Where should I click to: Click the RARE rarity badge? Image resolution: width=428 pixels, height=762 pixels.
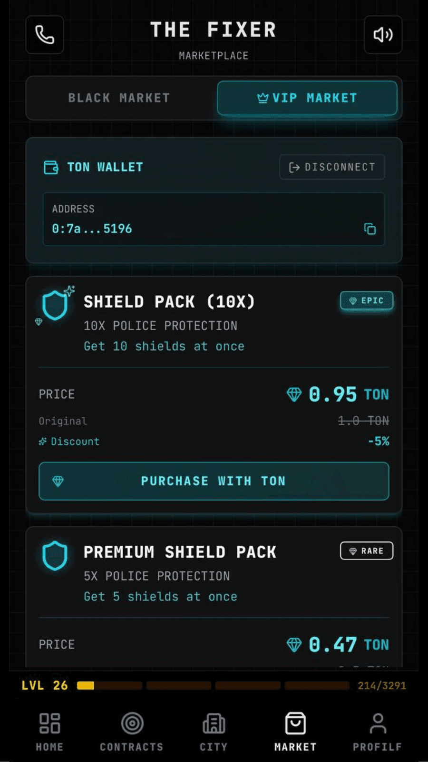[x=366, y=551]
